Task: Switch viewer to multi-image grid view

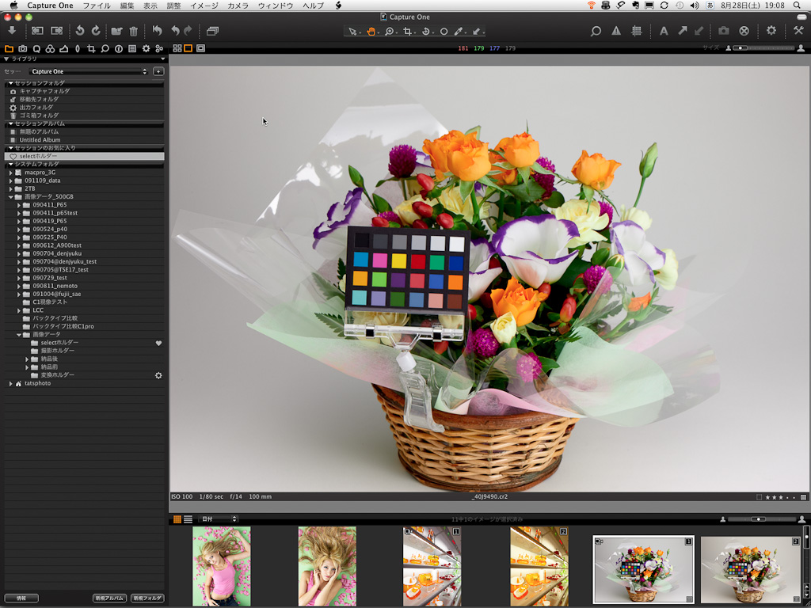Action: tap(177, 48)
